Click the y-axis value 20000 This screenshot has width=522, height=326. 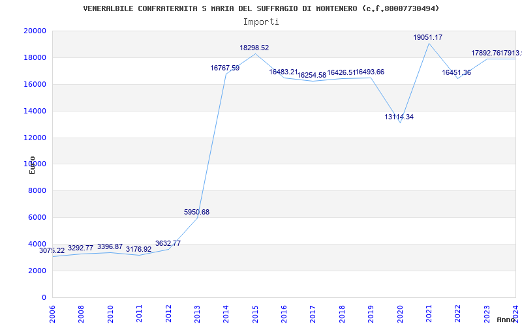click(35, 31)
